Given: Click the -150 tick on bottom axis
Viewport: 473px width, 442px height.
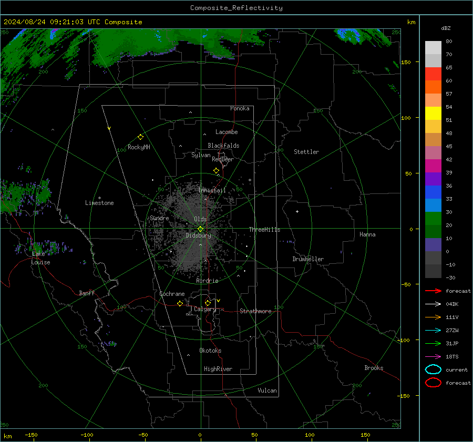Looking at the screenshot, I should click(31, 435).
